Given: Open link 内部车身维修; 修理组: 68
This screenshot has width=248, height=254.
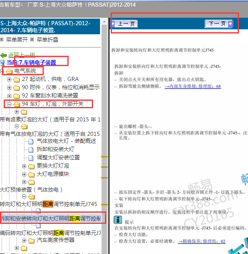Looking at the screenshot, I should coord(193,86).
